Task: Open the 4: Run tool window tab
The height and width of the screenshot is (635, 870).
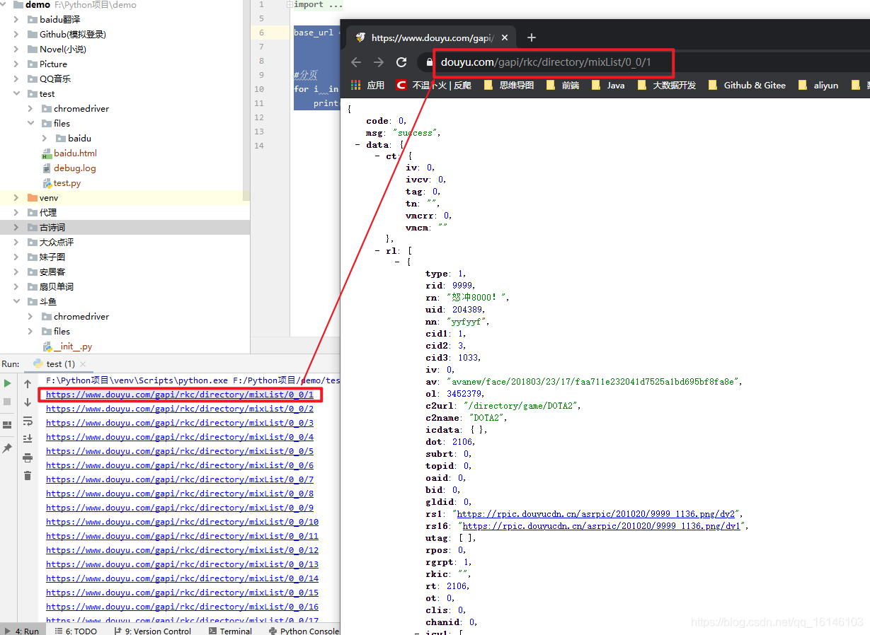Action: click(x=22, y=631)
